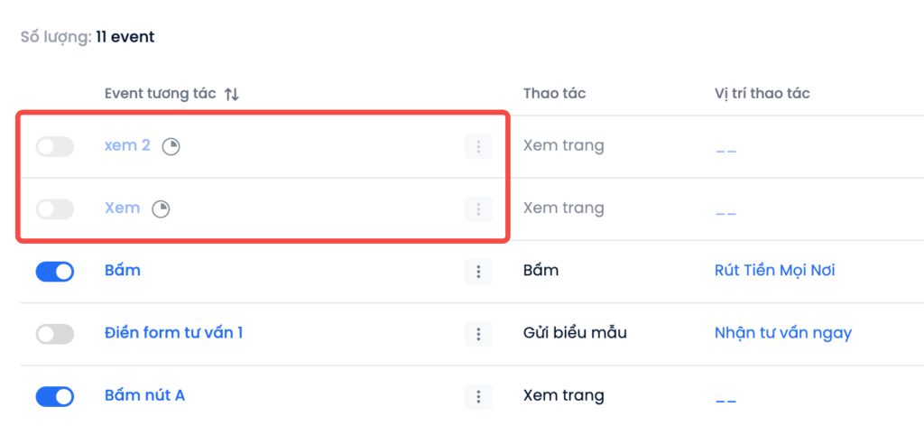Viewport: 924px width, 426px height.
Task: Click pie-clock icon next to Xem
Action: [x=161, y=209]
